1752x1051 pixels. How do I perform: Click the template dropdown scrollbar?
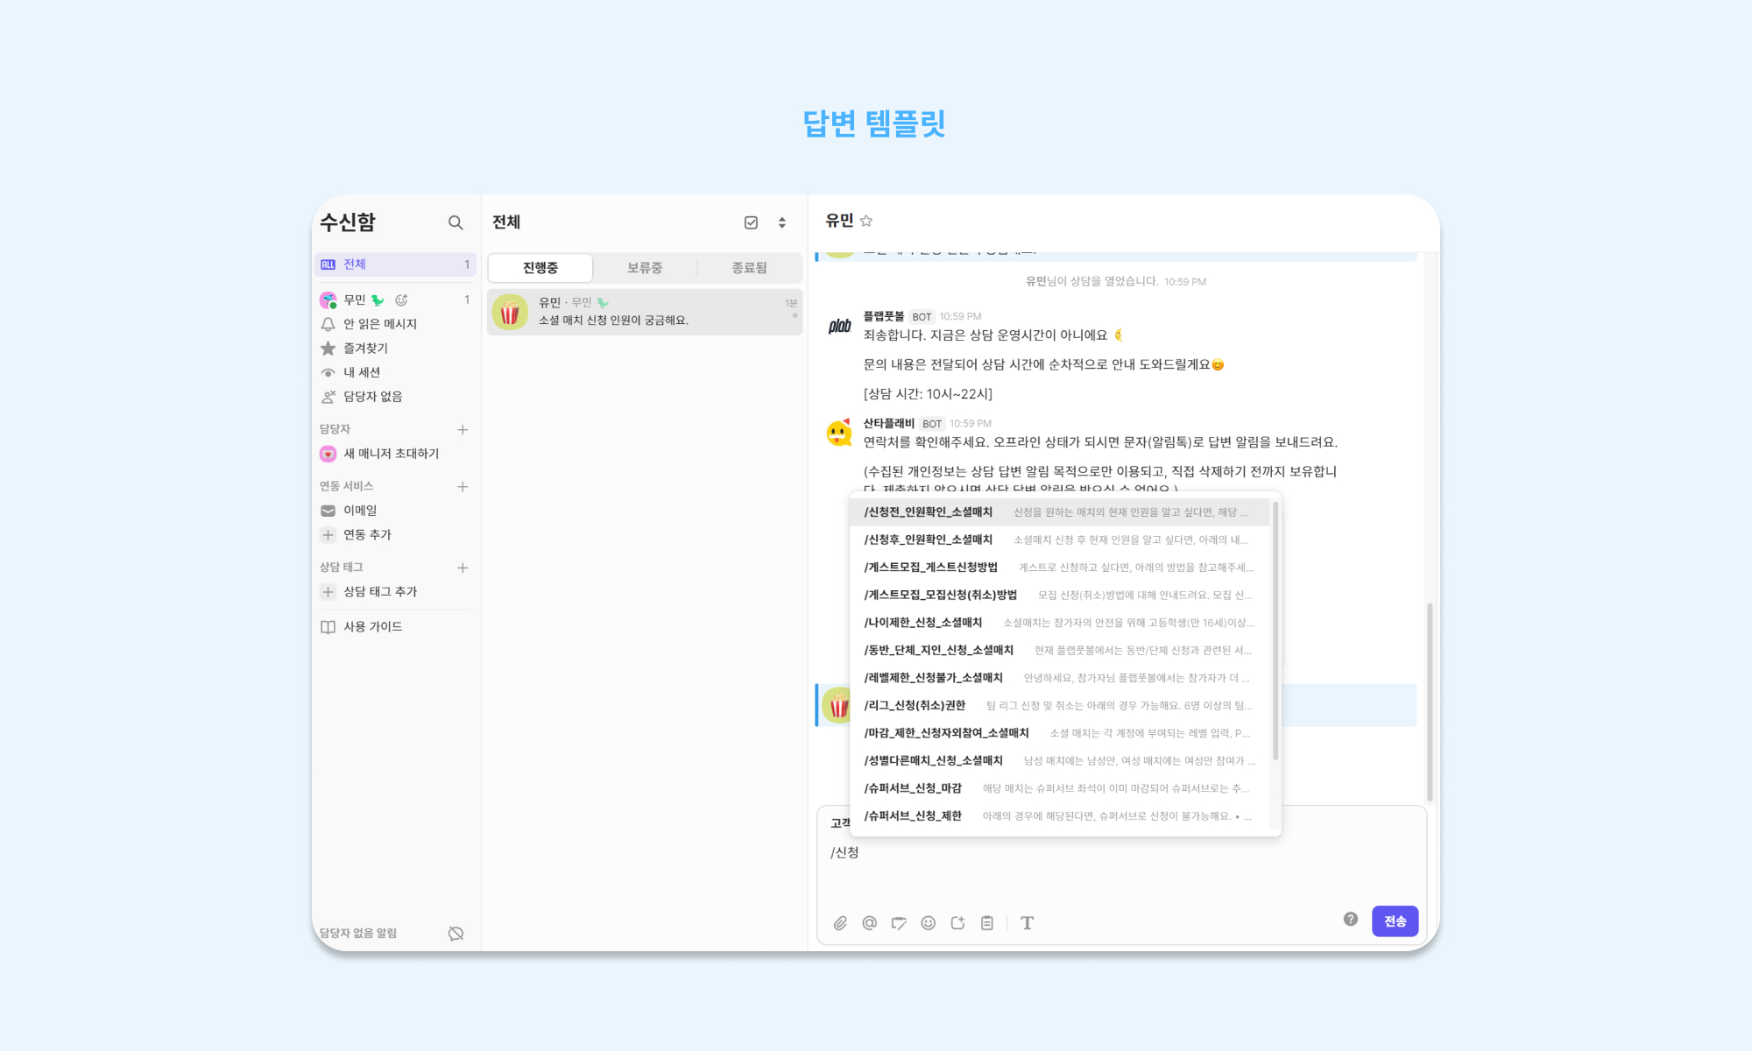pos(1275,631)
